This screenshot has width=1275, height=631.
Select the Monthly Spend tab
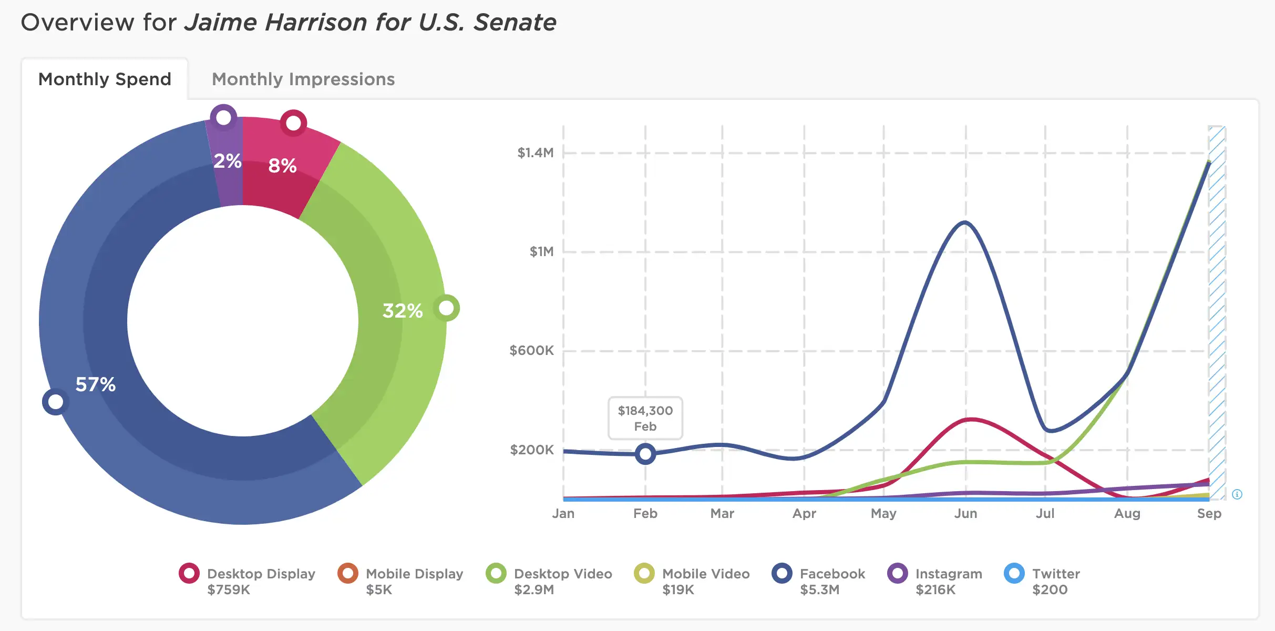[105, 79]
